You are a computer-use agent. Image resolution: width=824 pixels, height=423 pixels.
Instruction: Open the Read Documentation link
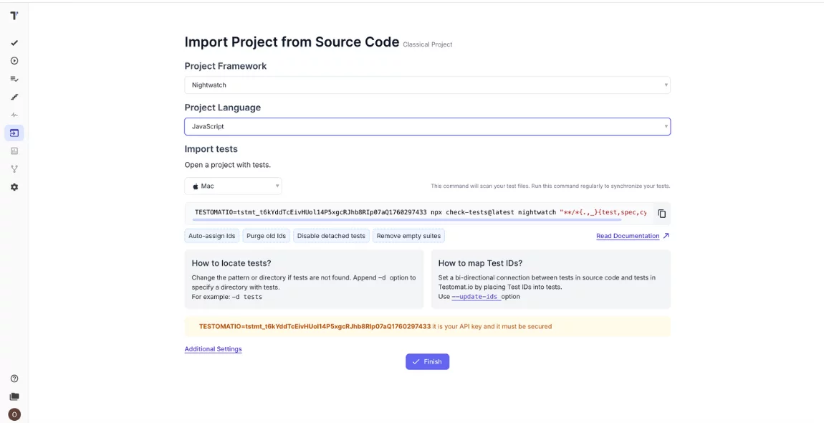(628, 236)
